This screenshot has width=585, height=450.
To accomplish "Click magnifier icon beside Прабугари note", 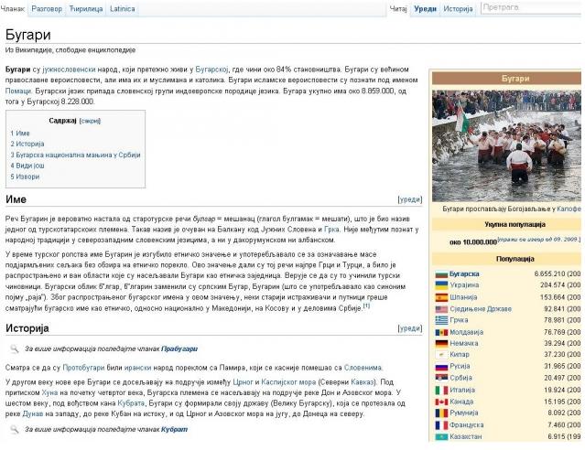I will [x=14, y=348].
